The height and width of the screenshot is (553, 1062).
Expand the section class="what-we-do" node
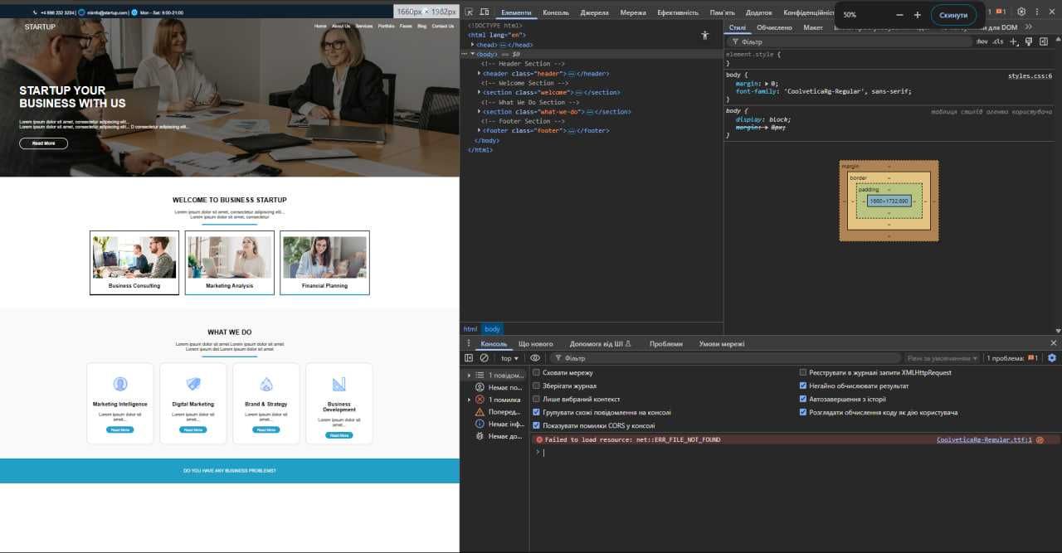(x=480, y=111)
